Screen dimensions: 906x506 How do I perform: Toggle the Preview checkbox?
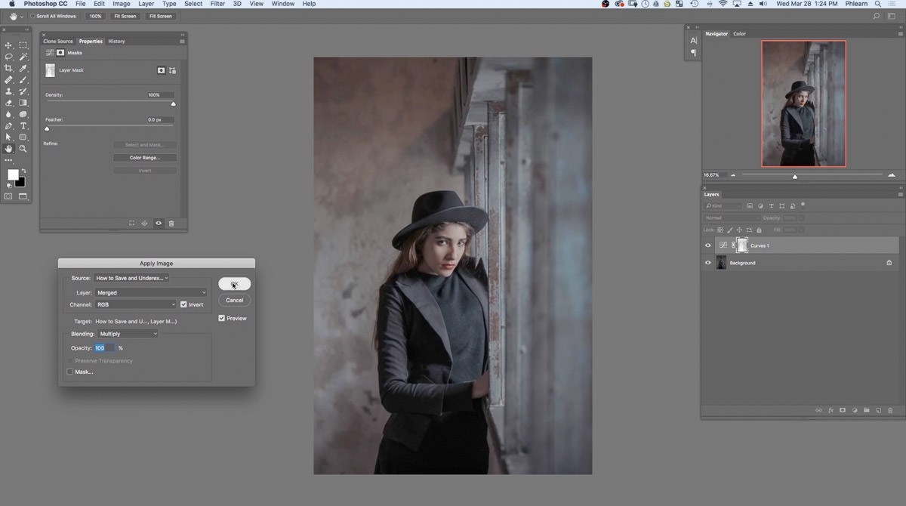221,318
